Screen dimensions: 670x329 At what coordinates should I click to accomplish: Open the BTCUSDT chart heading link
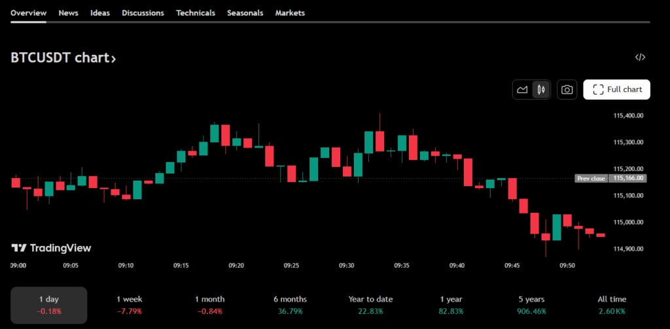click(63, 58)
